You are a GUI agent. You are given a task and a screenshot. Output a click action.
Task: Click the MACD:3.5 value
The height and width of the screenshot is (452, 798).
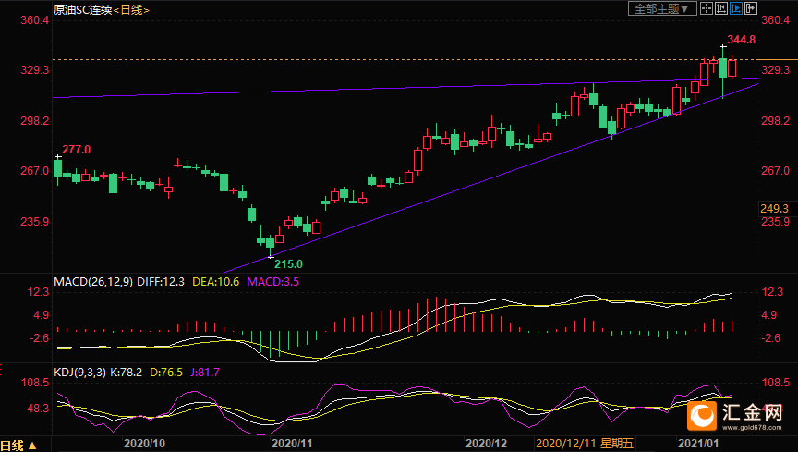272,281
